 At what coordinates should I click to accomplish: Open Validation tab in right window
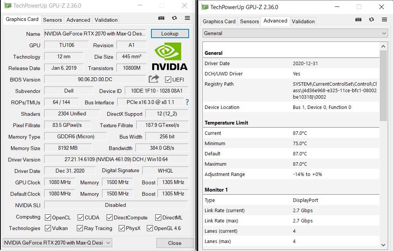(303, 21)
